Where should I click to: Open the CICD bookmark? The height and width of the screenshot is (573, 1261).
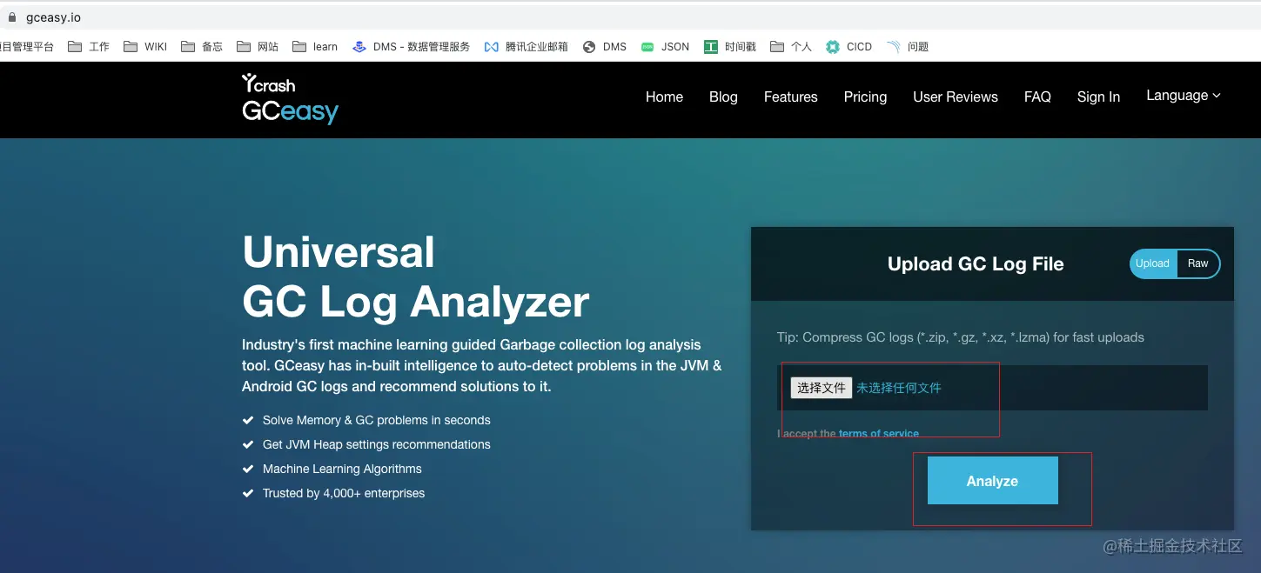coord(849,47)
